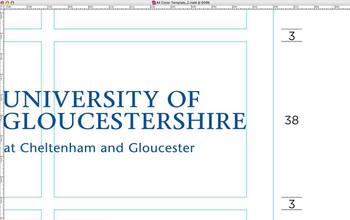Click the ruler origin box at the rulers' corner
The height and width of the screenshot is (220, 350).
click(2, 7)
